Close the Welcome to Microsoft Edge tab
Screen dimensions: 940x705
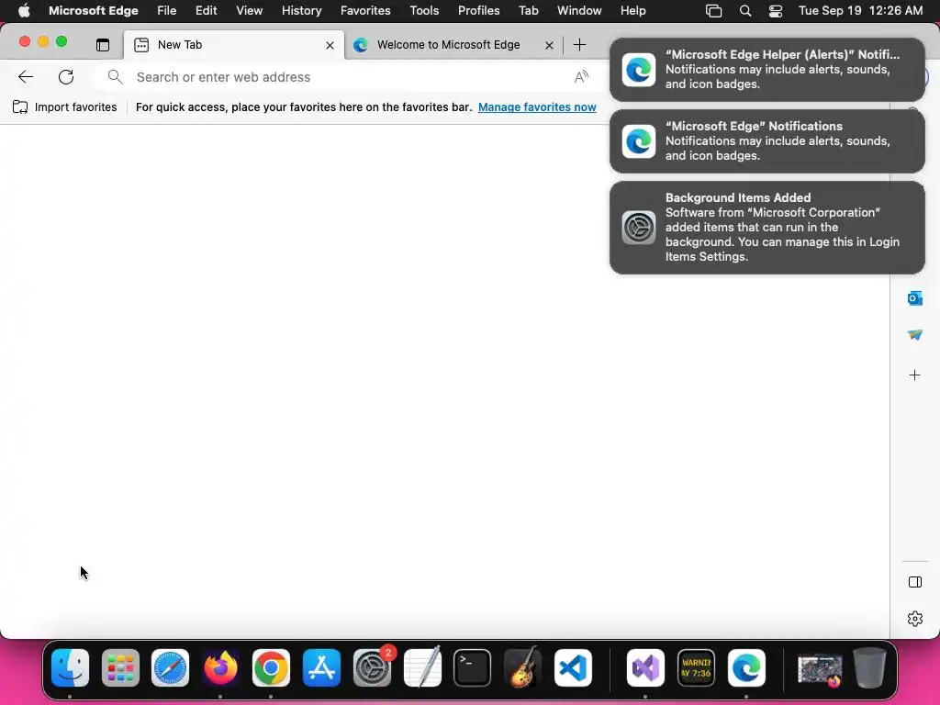click(x=549, y=45)
